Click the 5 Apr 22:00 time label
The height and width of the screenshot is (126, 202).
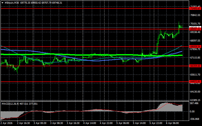click(156, 123)
